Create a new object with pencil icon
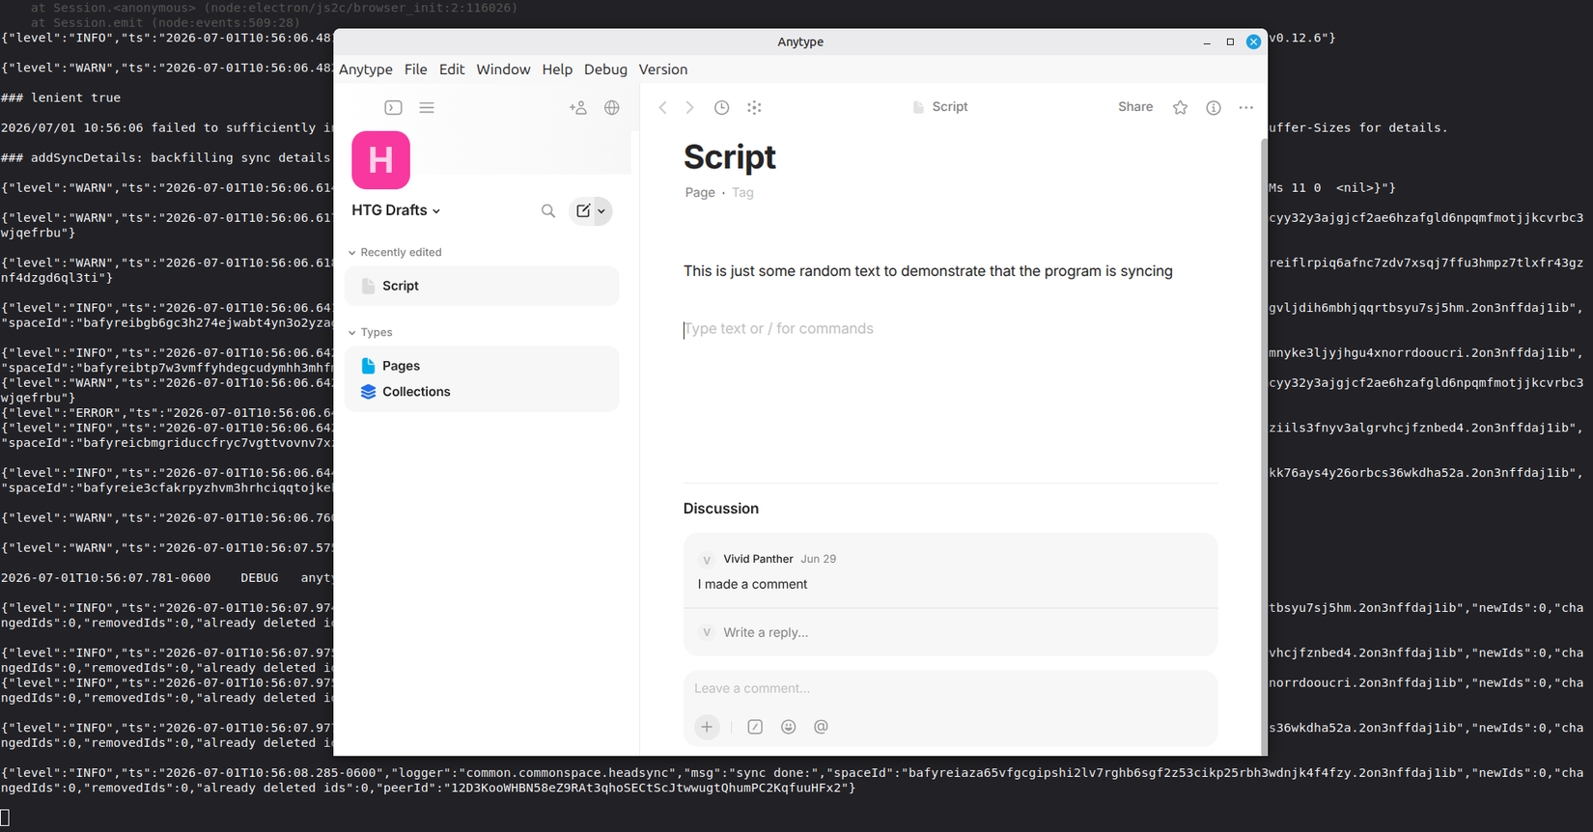 point(583,210)
